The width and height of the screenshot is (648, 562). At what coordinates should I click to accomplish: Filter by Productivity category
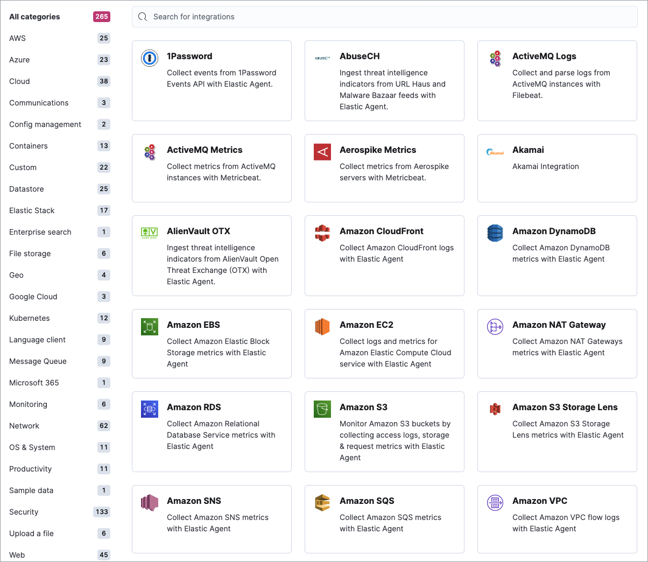(x=59, y=469)
